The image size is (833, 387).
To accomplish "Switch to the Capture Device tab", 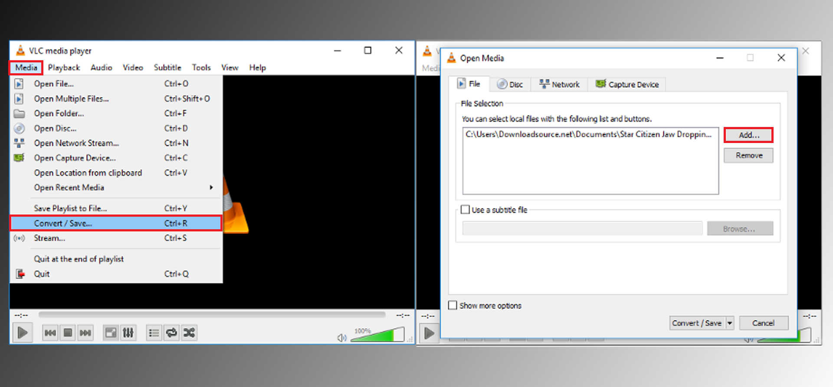I will click(x=627, y=85).
